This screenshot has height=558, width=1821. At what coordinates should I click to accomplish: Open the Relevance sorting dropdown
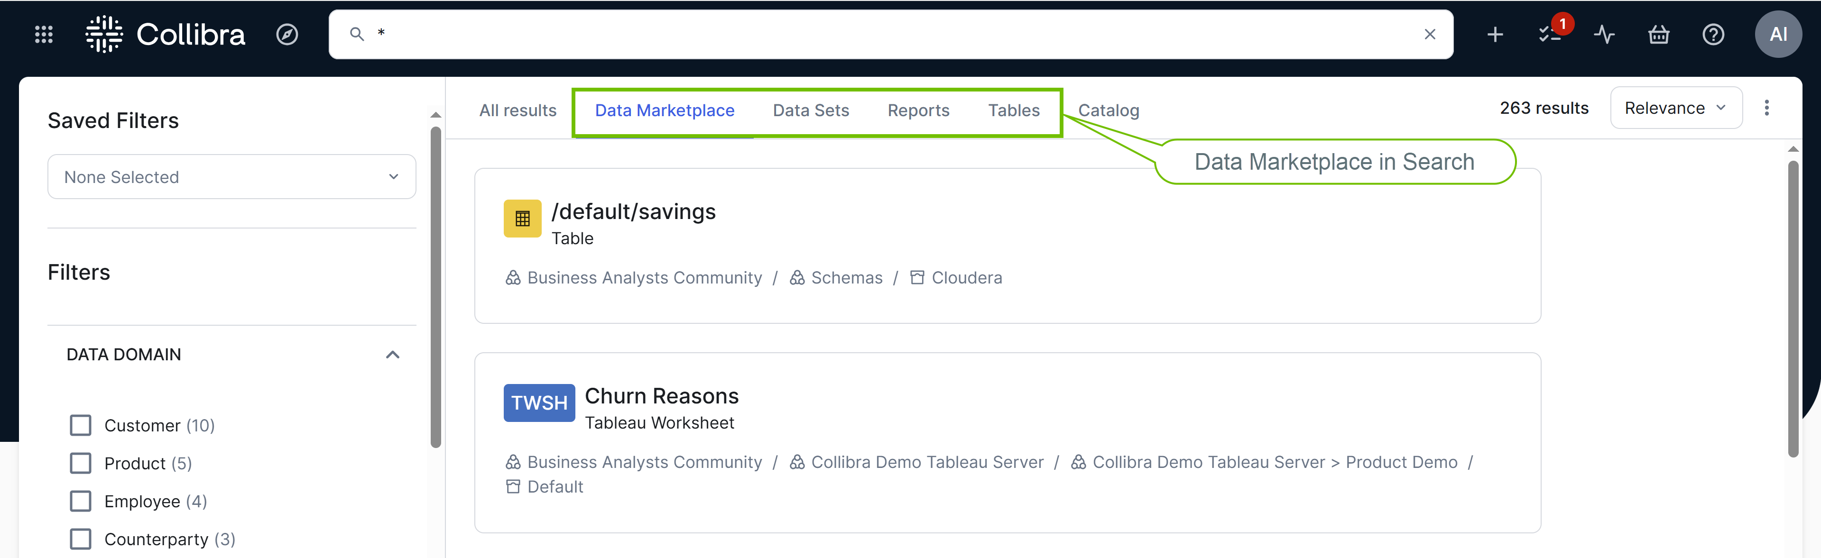point(1676,107)
